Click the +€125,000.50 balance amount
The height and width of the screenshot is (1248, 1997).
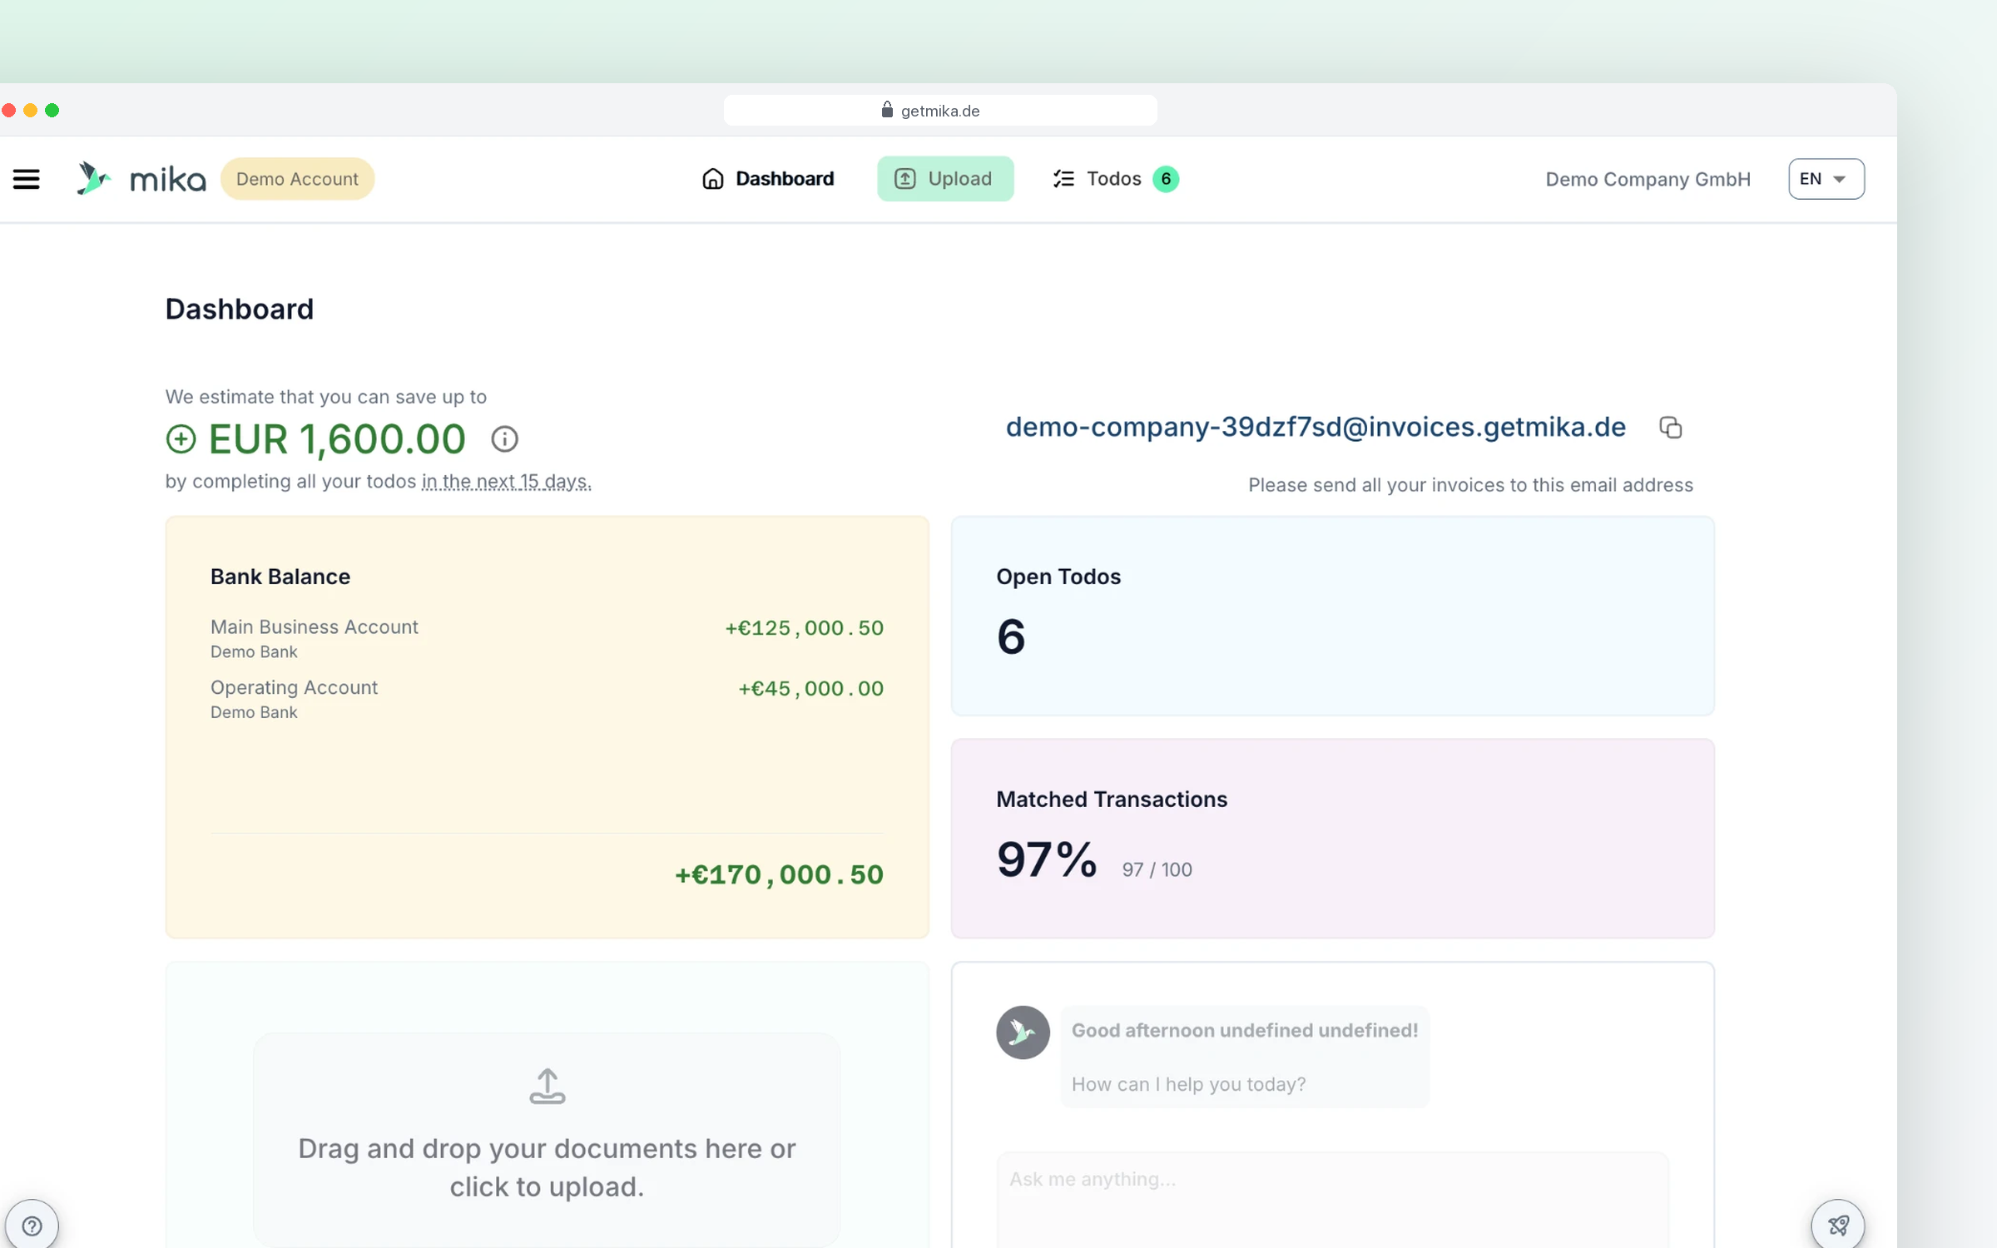(804, 628)
